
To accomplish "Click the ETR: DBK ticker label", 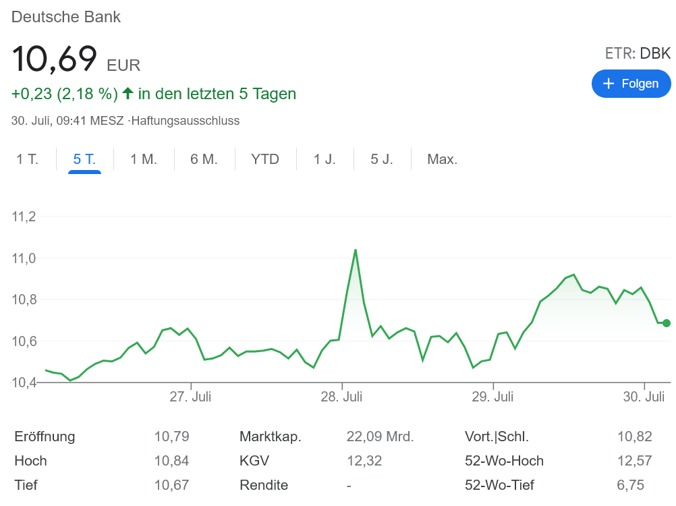I will click(638, 54).
